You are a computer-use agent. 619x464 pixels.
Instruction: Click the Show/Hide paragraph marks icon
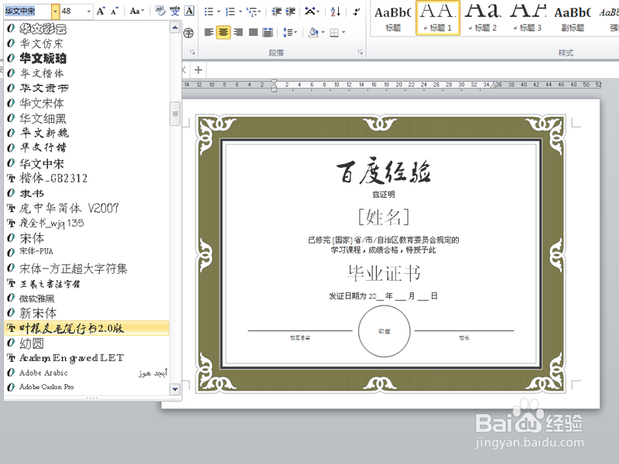[x=357, y=12]
